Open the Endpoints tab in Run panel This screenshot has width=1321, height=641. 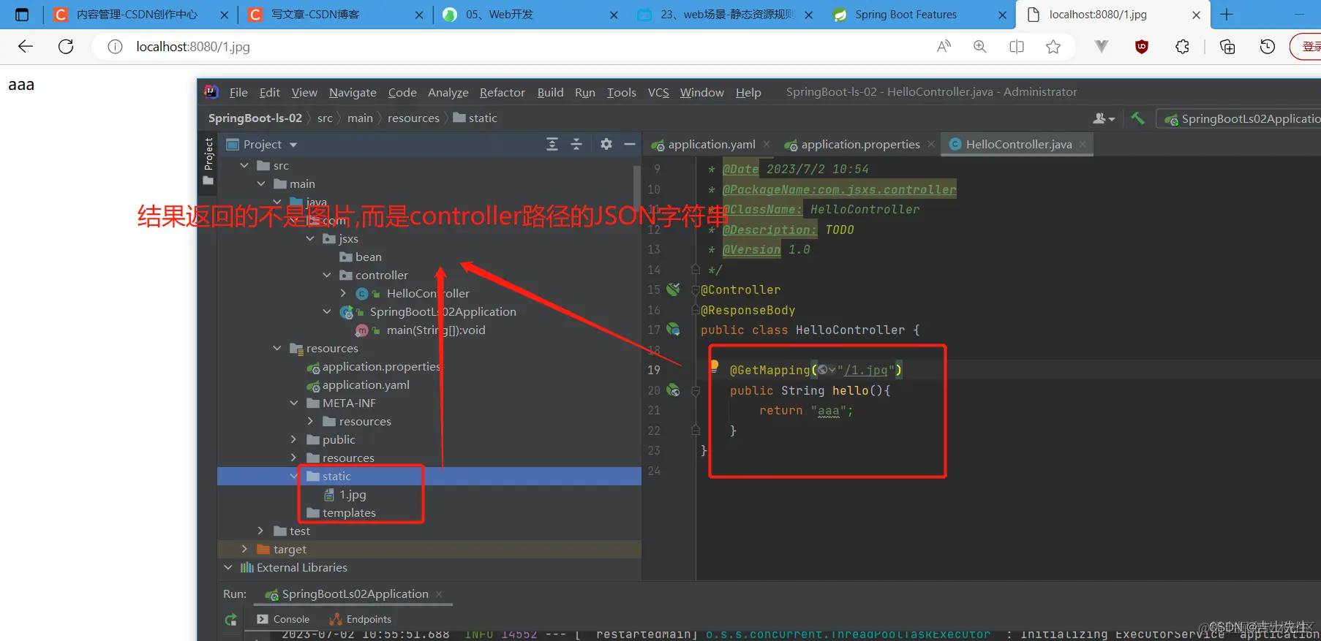click(361, 619)
